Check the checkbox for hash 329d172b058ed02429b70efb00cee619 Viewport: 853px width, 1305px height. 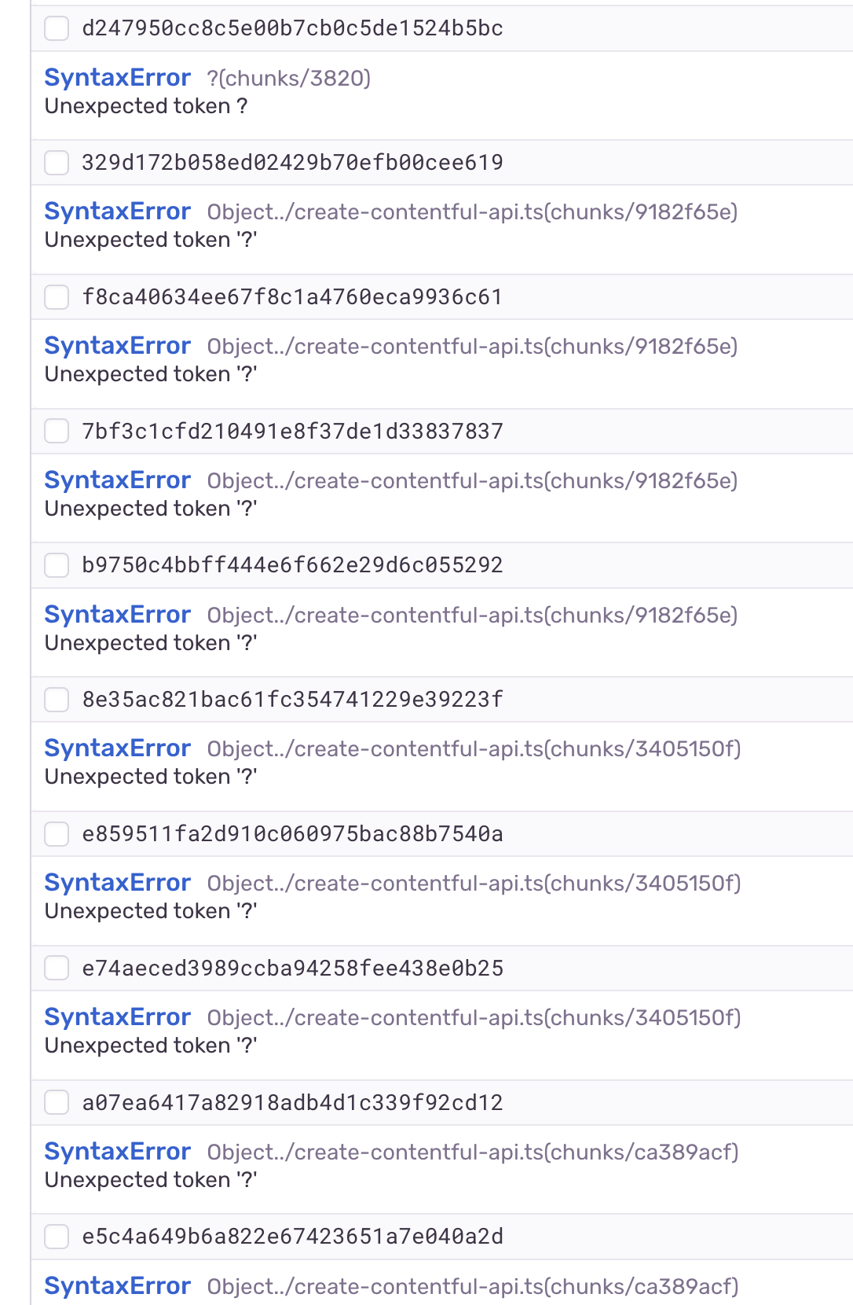(x=57, y=163)
